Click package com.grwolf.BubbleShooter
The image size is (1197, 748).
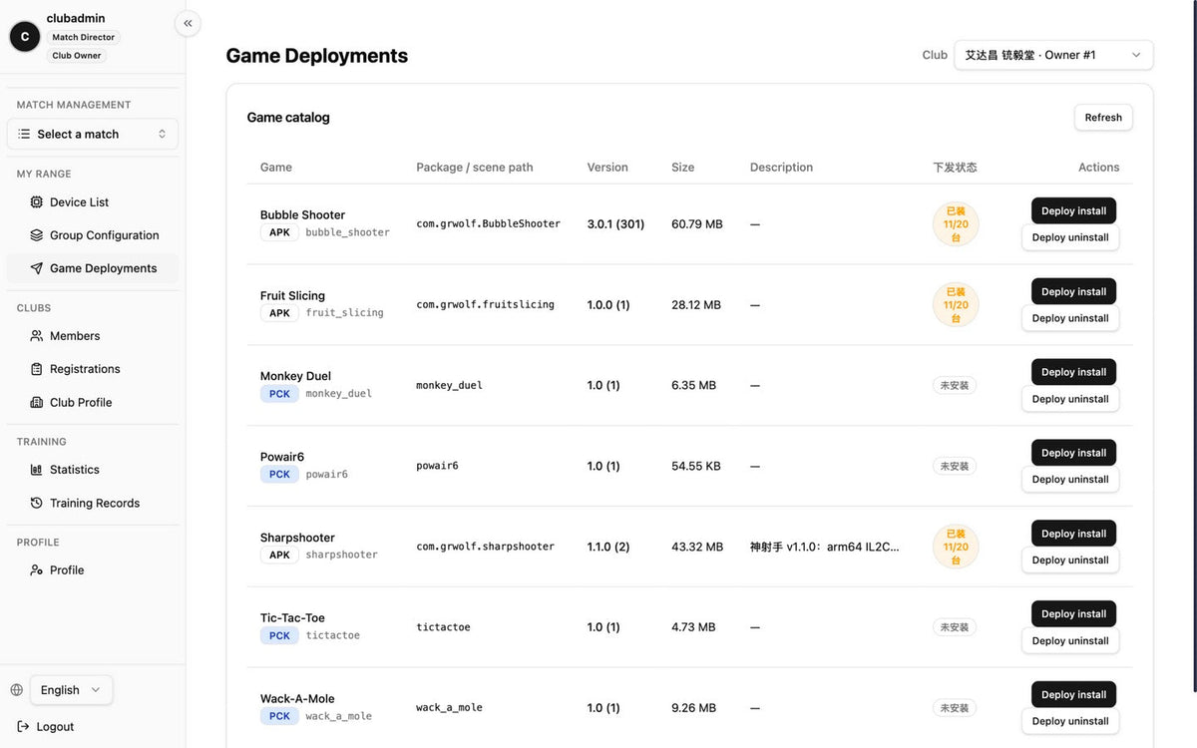coord(488,224)
